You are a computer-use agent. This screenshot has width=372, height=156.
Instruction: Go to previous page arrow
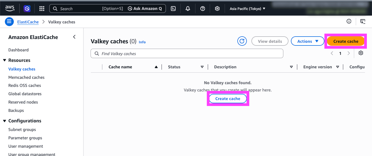tap(332, 53)
